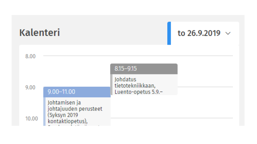Click the "Luento-opetus 5.9.–" event detail line
257x144 pixels.
point(139,92)
